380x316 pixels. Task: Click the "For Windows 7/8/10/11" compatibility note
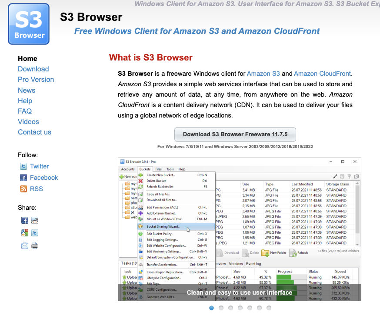(235, 147)
